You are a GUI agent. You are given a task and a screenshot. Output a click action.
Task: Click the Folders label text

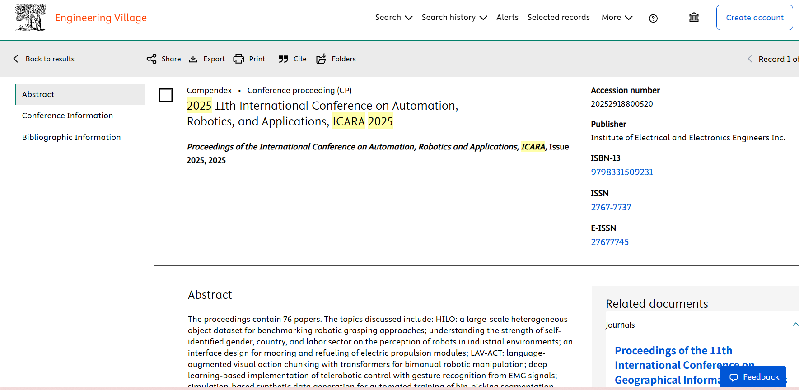pyautogui.click(x=344, y=59)
